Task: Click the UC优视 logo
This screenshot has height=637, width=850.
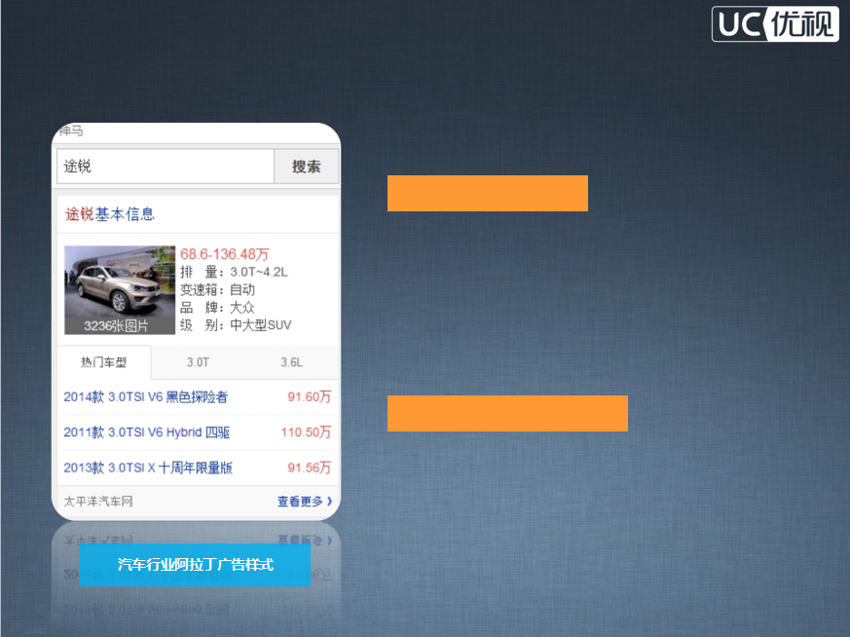Action: point(775,23)
